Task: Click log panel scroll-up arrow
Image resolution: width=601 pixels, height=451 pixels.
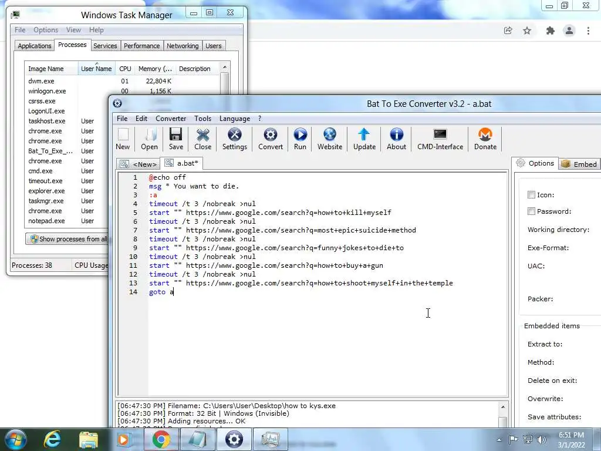Action: point(503,407)
